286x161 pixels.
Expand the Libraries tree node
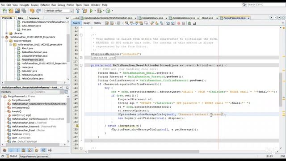(x=7, y=34)
